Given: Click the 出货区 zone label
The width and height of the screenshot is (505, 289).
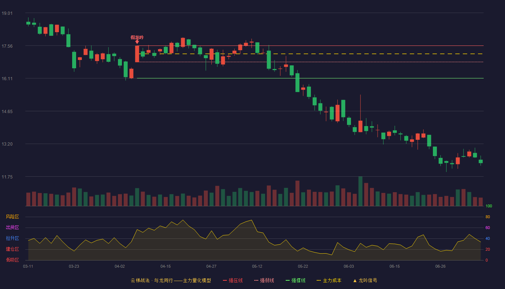Looking at the screenshot, I should click(x=12, y=228).
